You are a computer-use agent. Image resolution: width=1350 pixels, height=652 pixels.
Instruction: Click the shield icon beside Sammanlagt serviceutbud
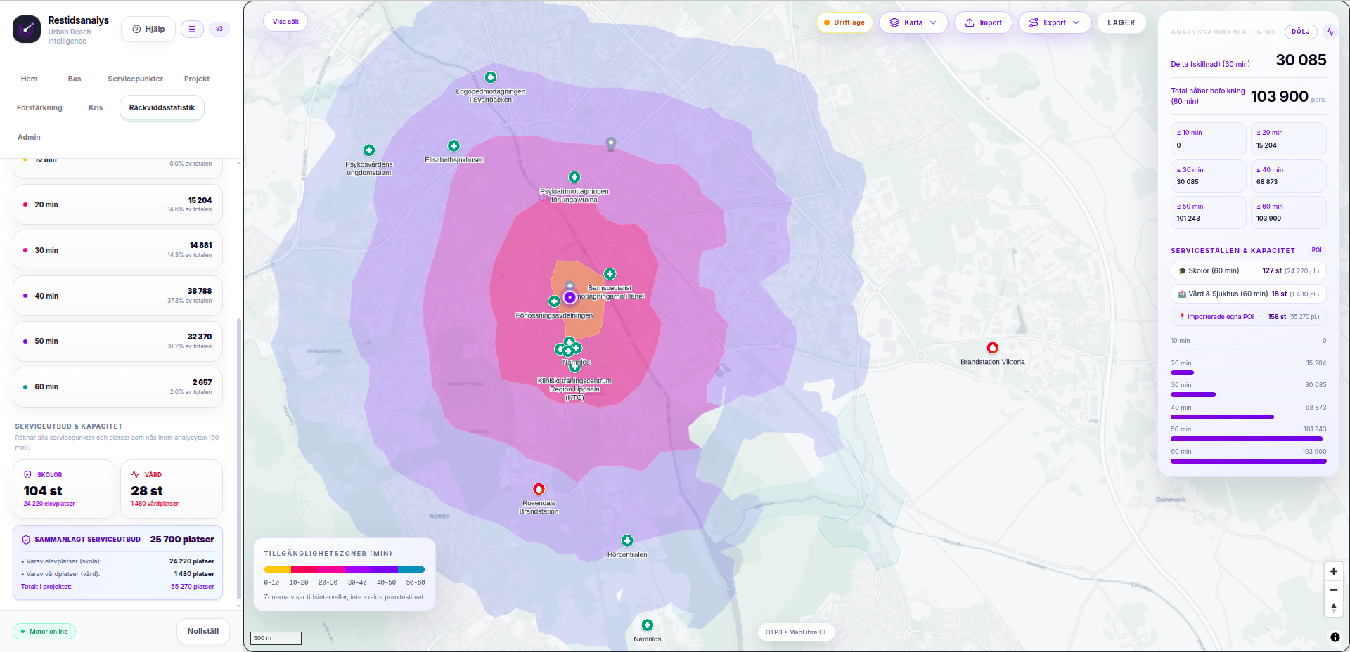[26, 540]
